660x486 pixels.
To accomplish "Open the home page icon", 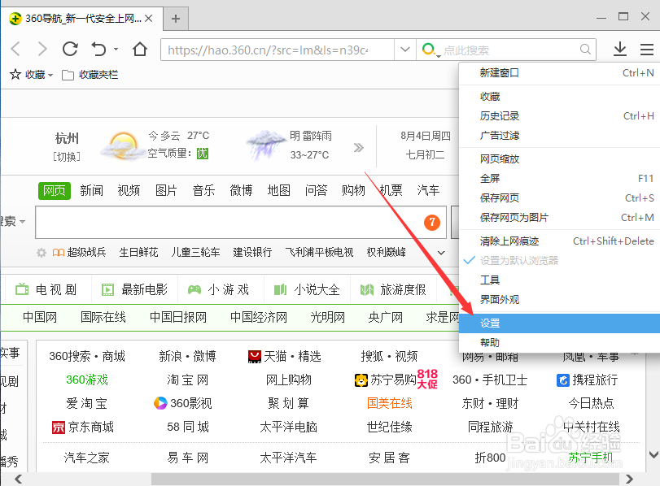I will (140, 50).
